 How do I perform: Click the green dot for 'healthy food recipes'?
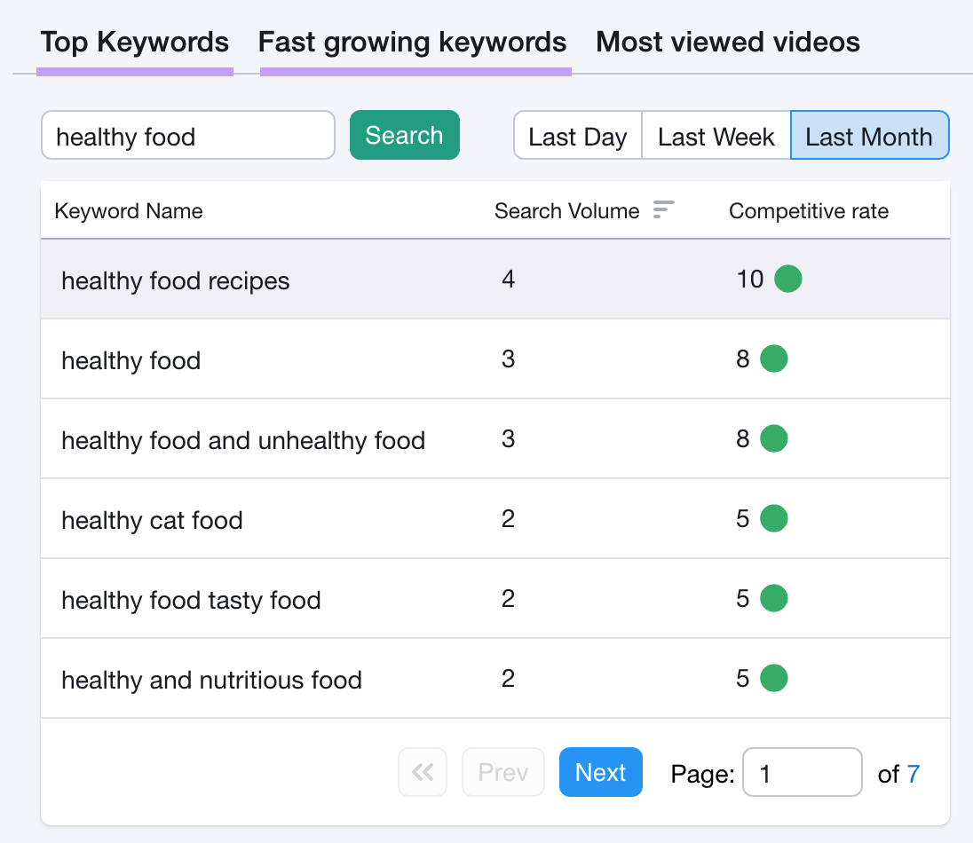tap(785, 279)
